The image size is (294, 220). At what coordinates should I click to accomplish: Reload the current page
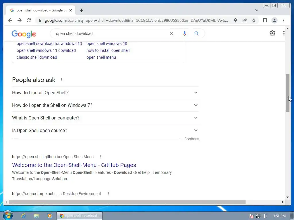pos(29,20)
